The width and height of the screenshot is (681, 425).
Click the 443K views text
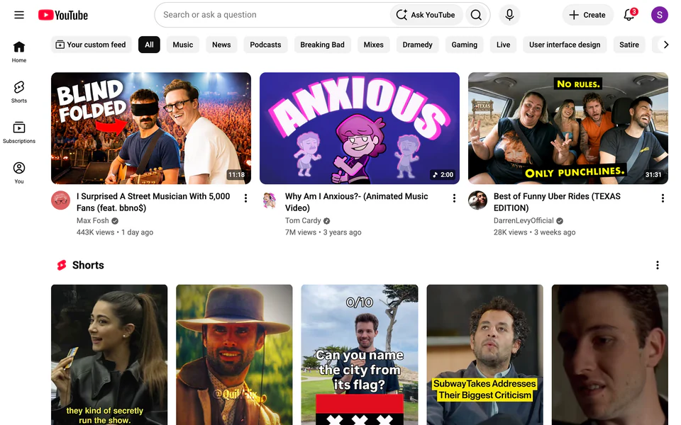(96, 232)
